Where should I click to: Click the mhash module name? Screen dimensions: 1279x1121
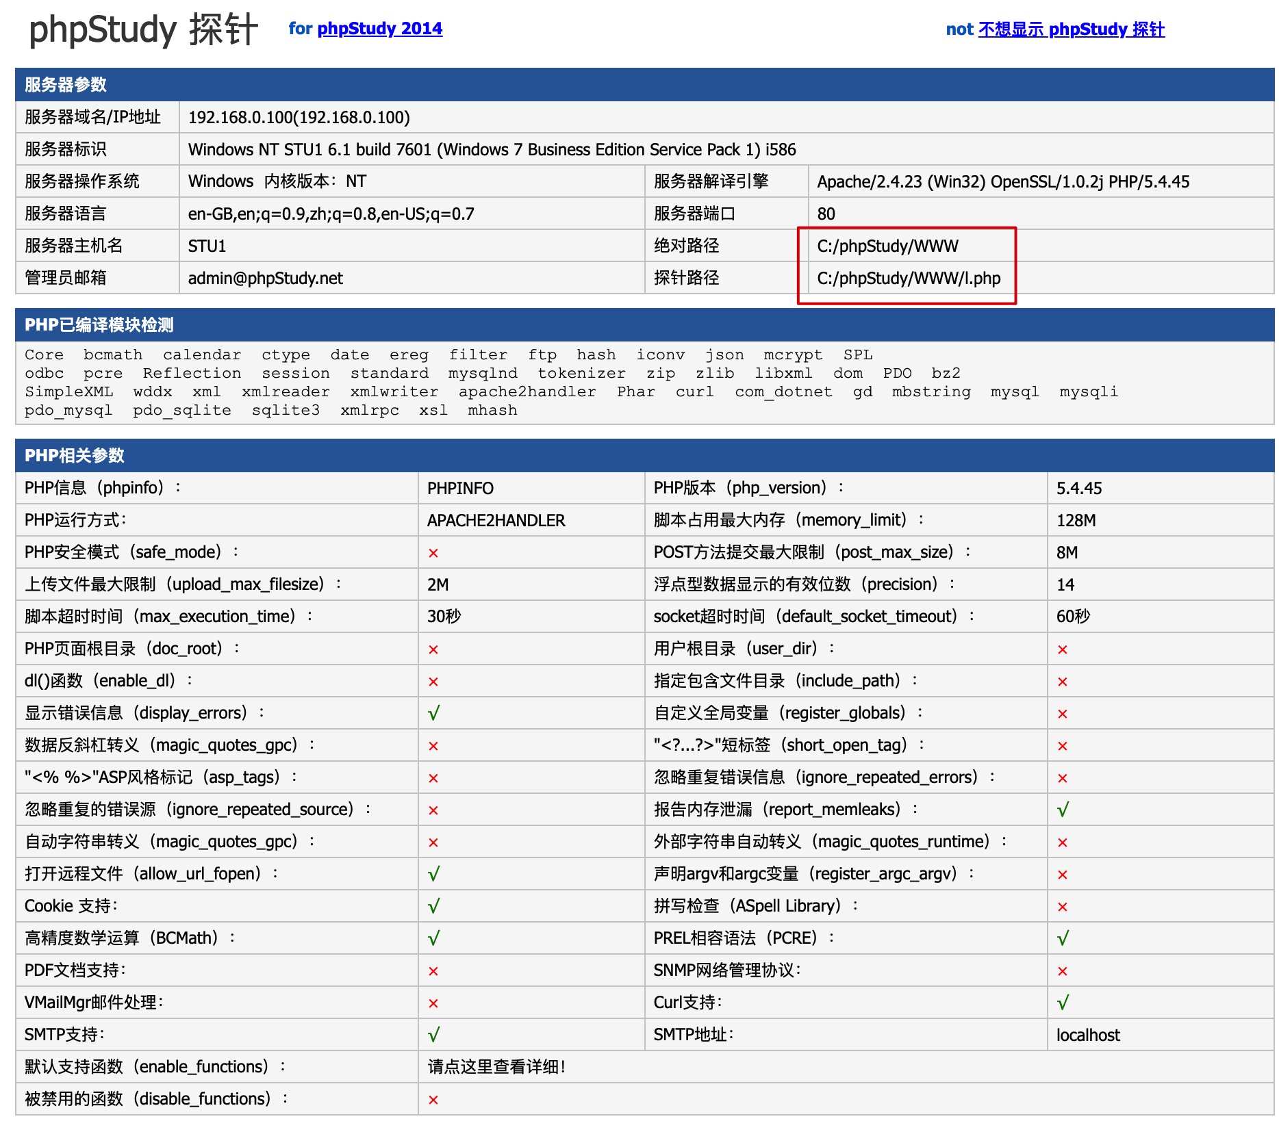[x=492, y=410]
